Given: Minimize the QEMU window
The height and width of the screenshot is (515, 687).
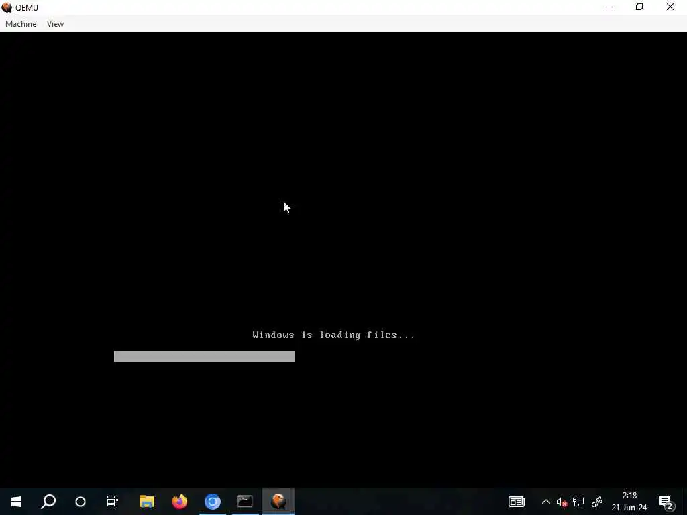Looking at the screenshot, I should 609,7.
